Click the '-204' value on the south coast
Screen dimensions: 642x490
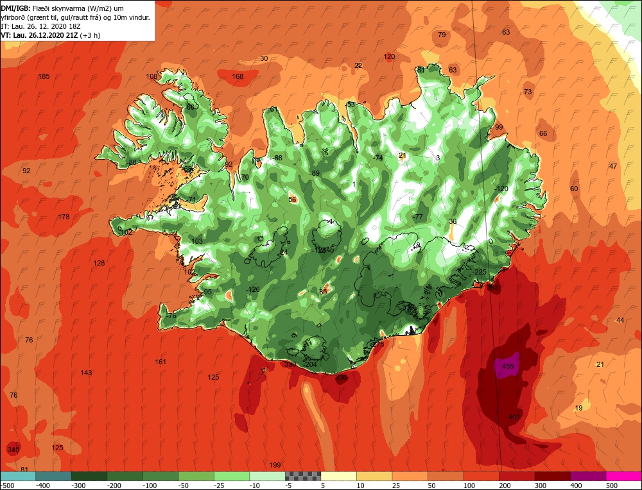pos(309,364)
